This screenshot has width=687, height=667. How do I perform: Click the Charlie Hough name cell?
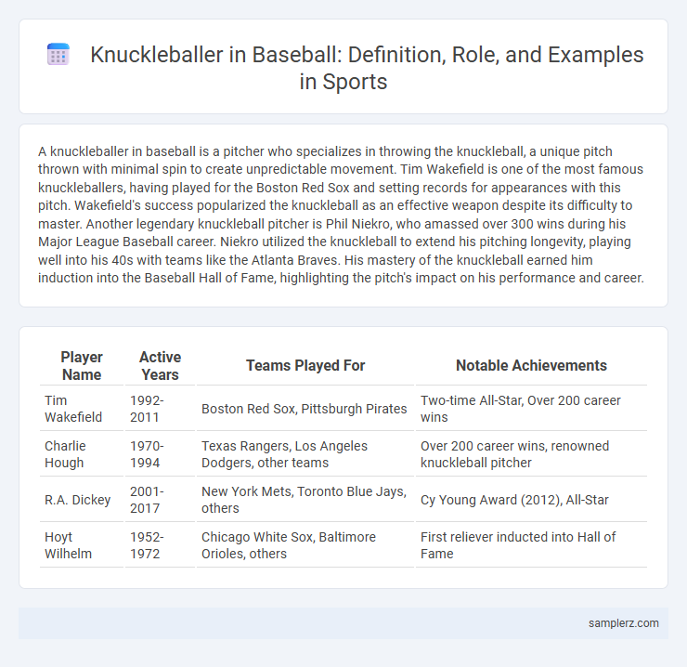point(82,454)
